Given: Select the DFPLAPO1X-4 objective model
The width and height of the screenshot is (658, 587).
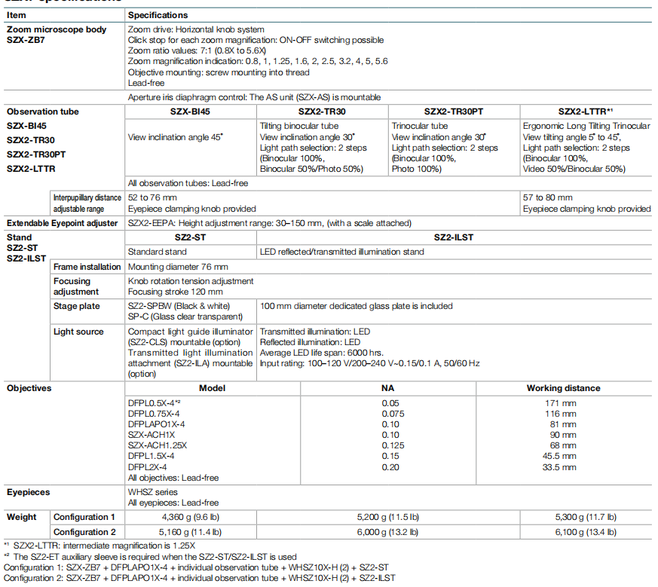Looking at the screenshot, I should coord(156,425).
